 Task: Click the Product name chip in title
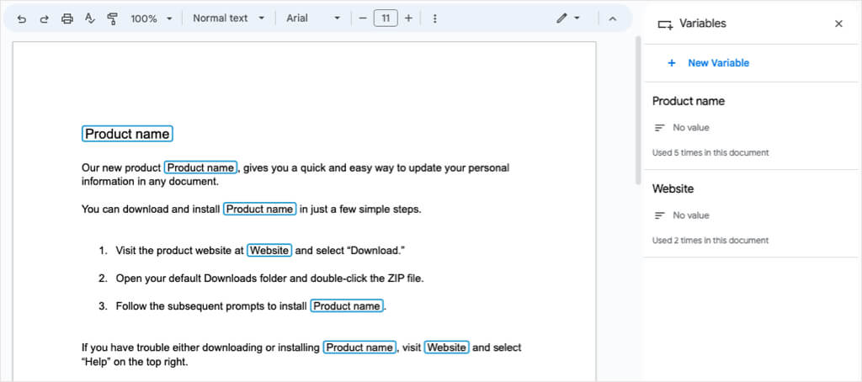click(x=127, y=134)
